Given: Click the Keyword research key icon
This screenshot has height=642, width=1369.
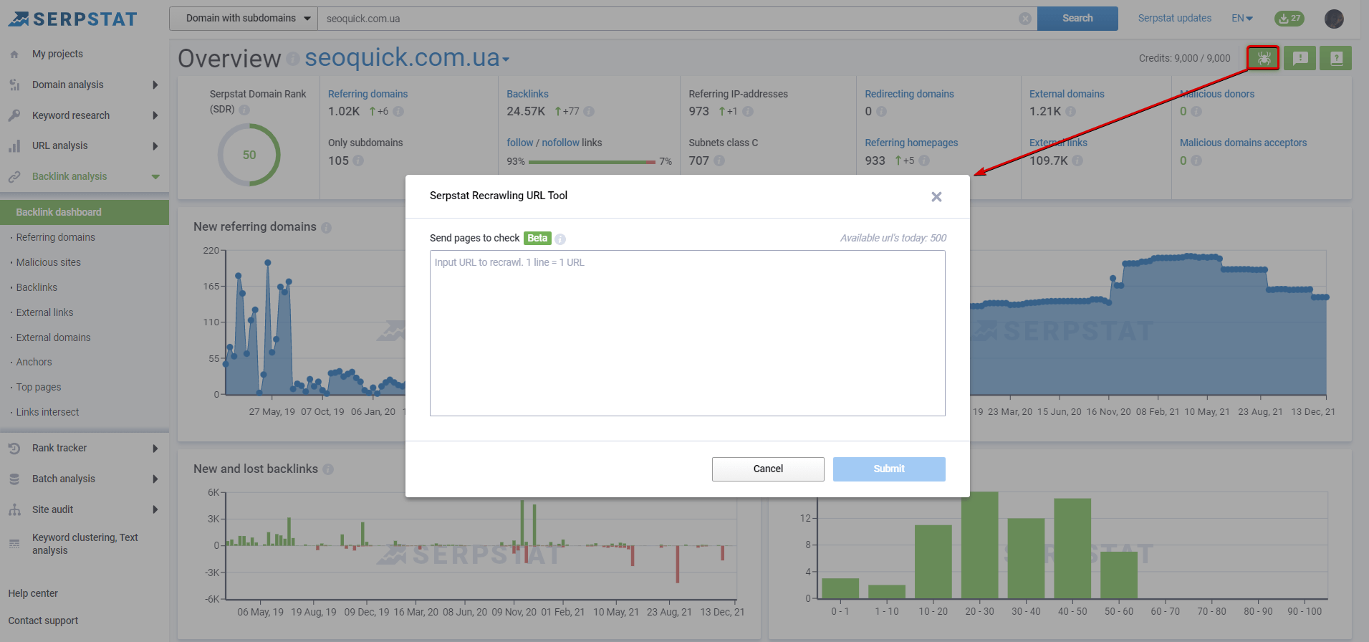Looking at the screenshot, I should point(14,115).
